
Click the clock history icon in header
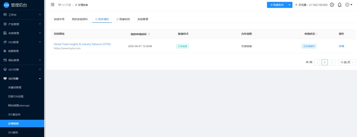click(x=332, y=5)
